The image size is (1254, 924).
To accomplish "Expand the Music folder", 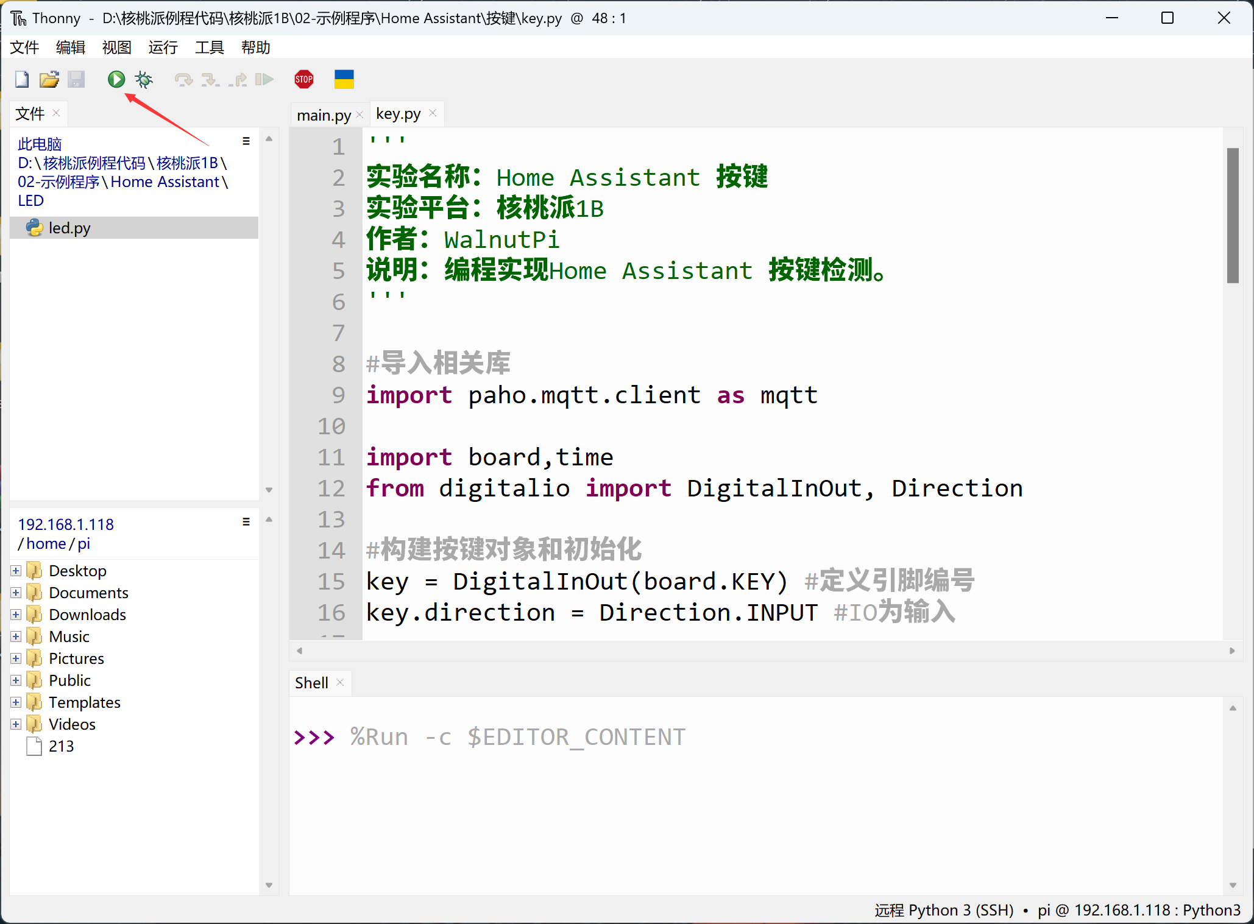I will click(16, 637).
